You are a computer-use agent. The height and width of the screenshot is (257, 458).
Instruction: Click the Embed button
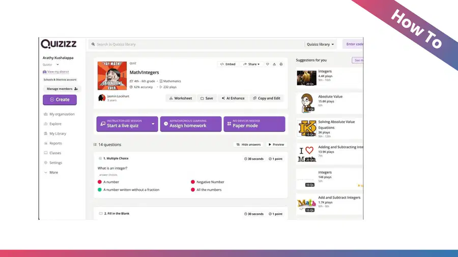pyautogui.click(x=228, y=64)
